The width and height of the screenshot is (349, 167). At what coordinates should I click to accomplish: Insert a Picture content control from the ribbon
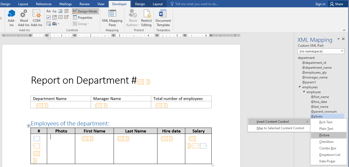point(61,11)
